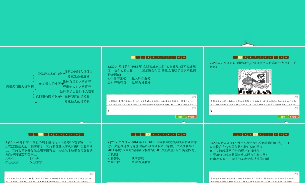This screenshot has height=183, width=305.
Task: Click option B.人身自由权 in question 1
Action: [141, 79]
